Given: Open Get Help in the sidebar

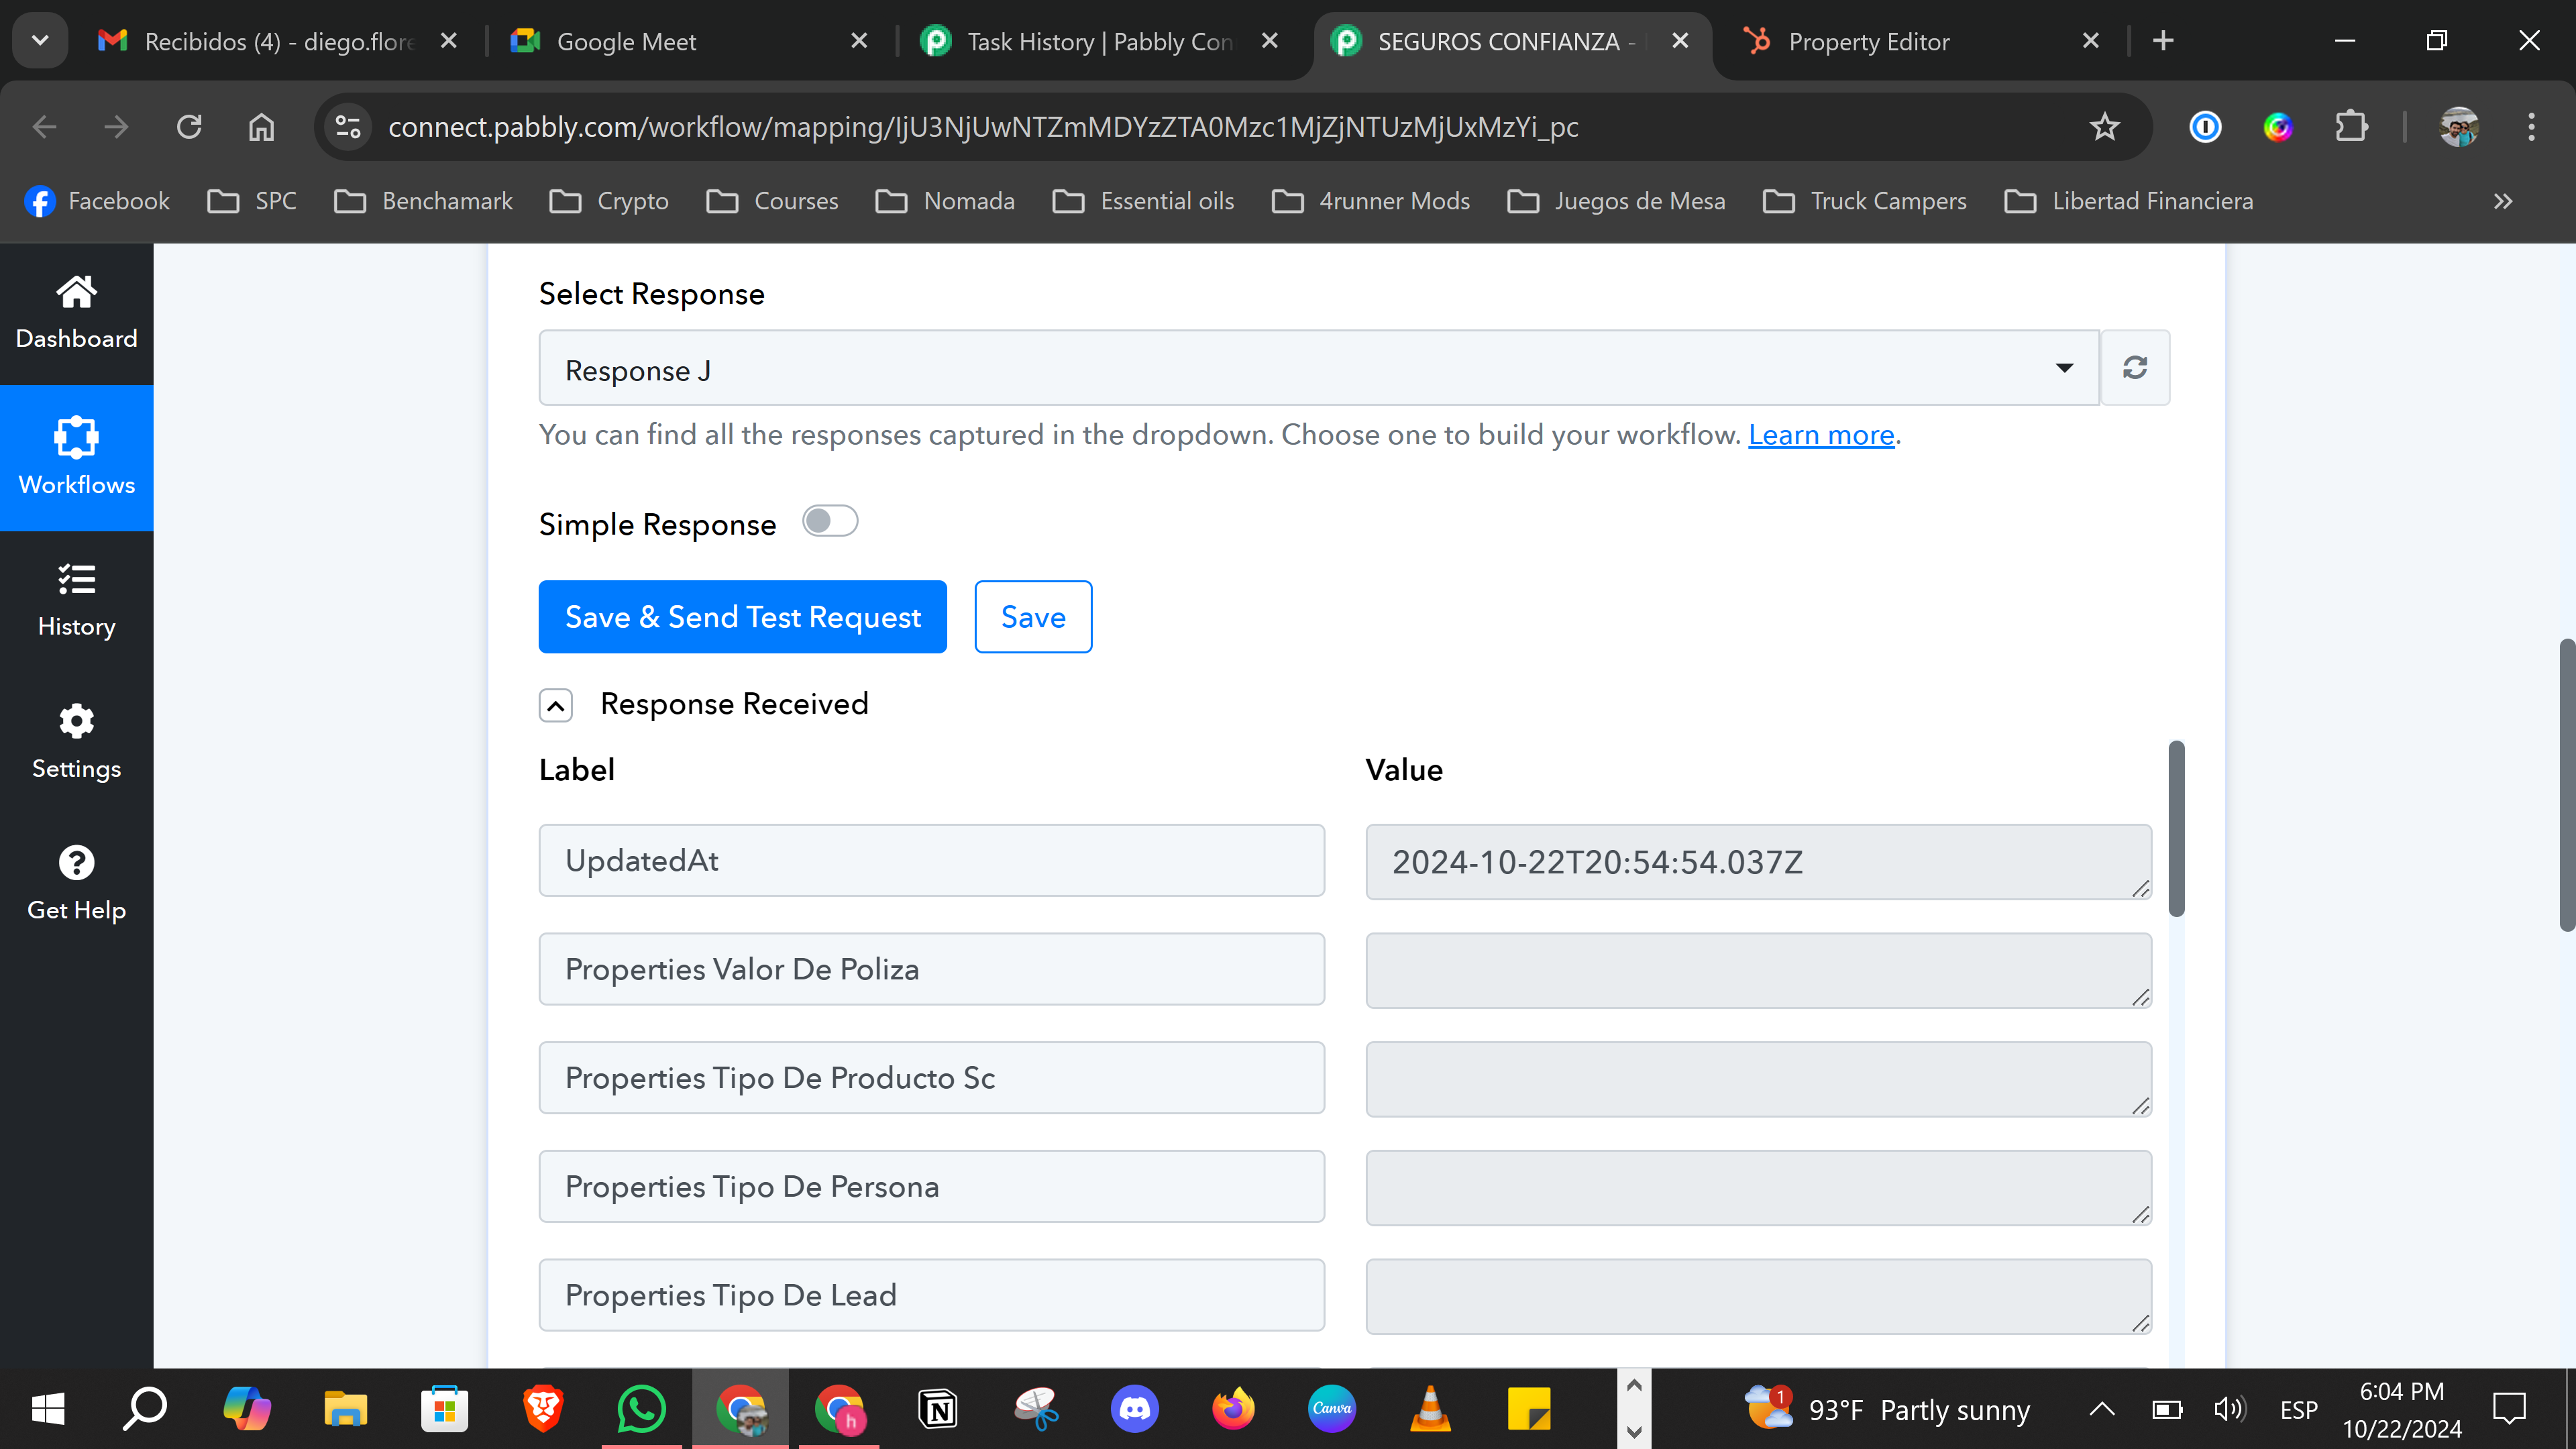Looking at the screenshot, I should (76, 884).
